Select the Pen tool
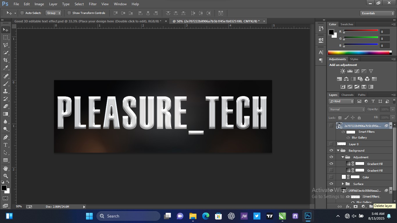Image resolution: width=397 pixels, height=223 pixels. tap(6, 137)
